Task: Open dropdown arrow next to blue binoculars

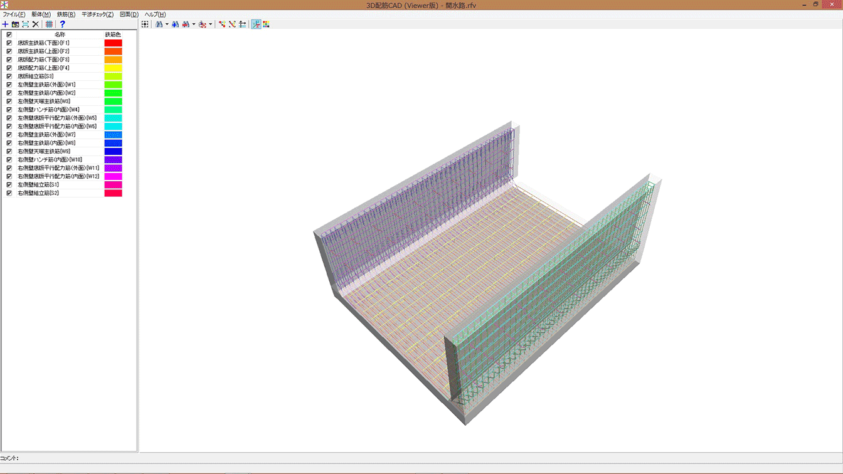Action: (x=167, y=24)
